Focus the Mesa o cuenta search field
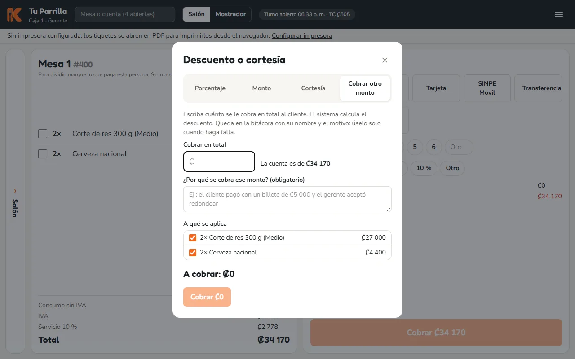 pos(125,14)
